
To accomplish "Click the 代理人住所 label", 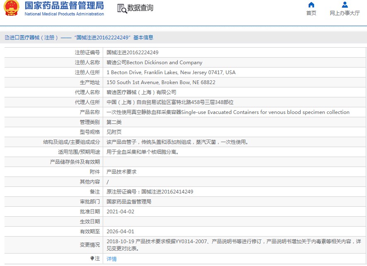I will [87, 102].
